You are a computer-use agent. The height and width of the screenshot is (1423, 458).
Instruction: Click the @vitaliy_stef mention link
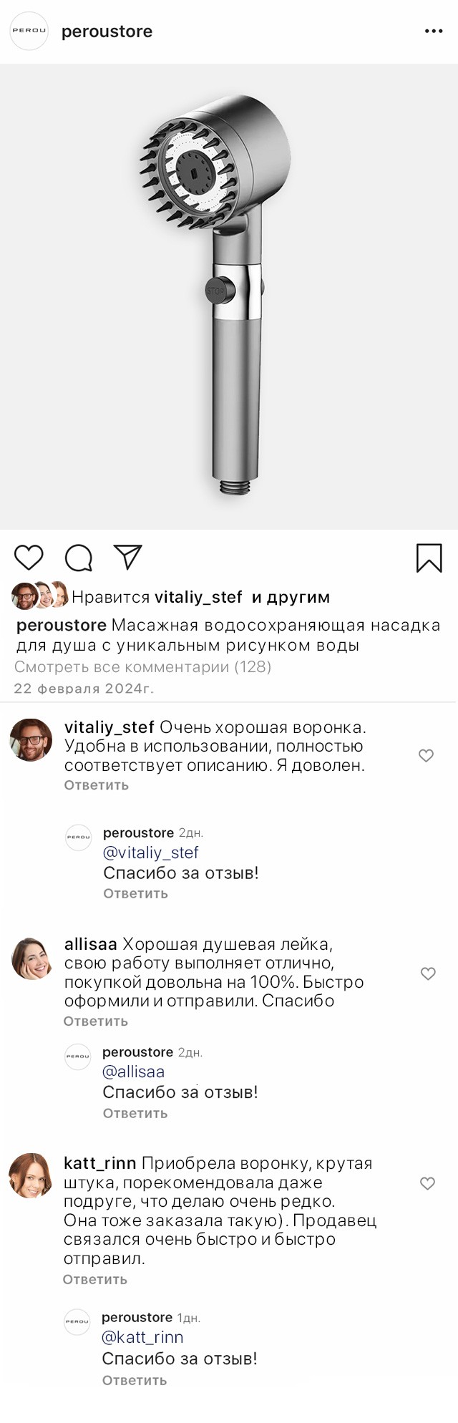[151, 853]
